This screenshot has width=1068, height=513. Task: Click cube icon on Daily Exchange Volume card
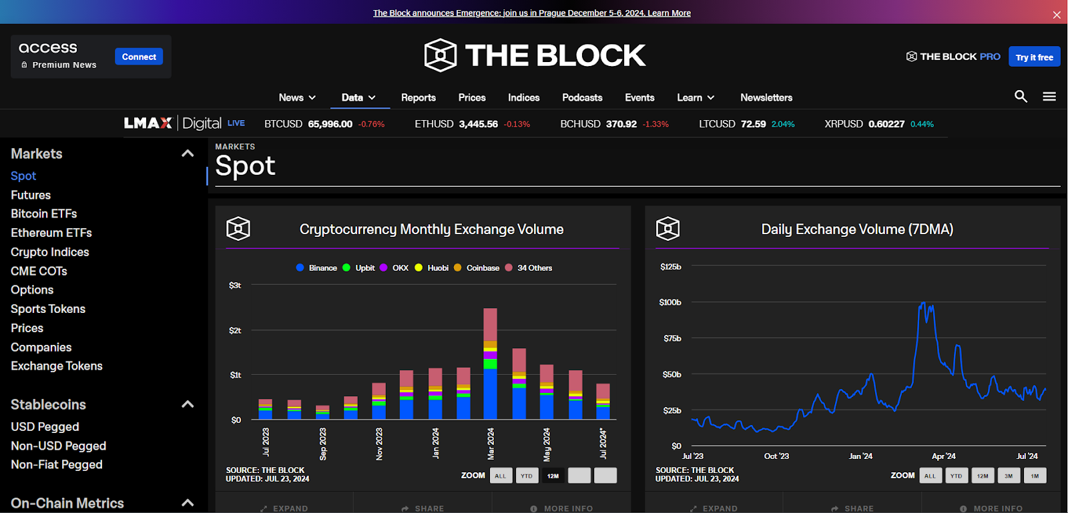point(667,229)
